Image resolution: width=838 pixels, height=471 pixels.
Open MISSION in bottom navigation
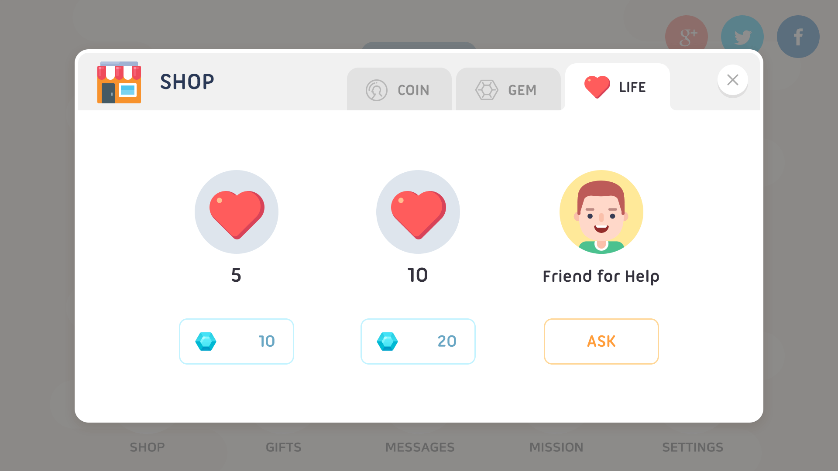click(556, 447)
